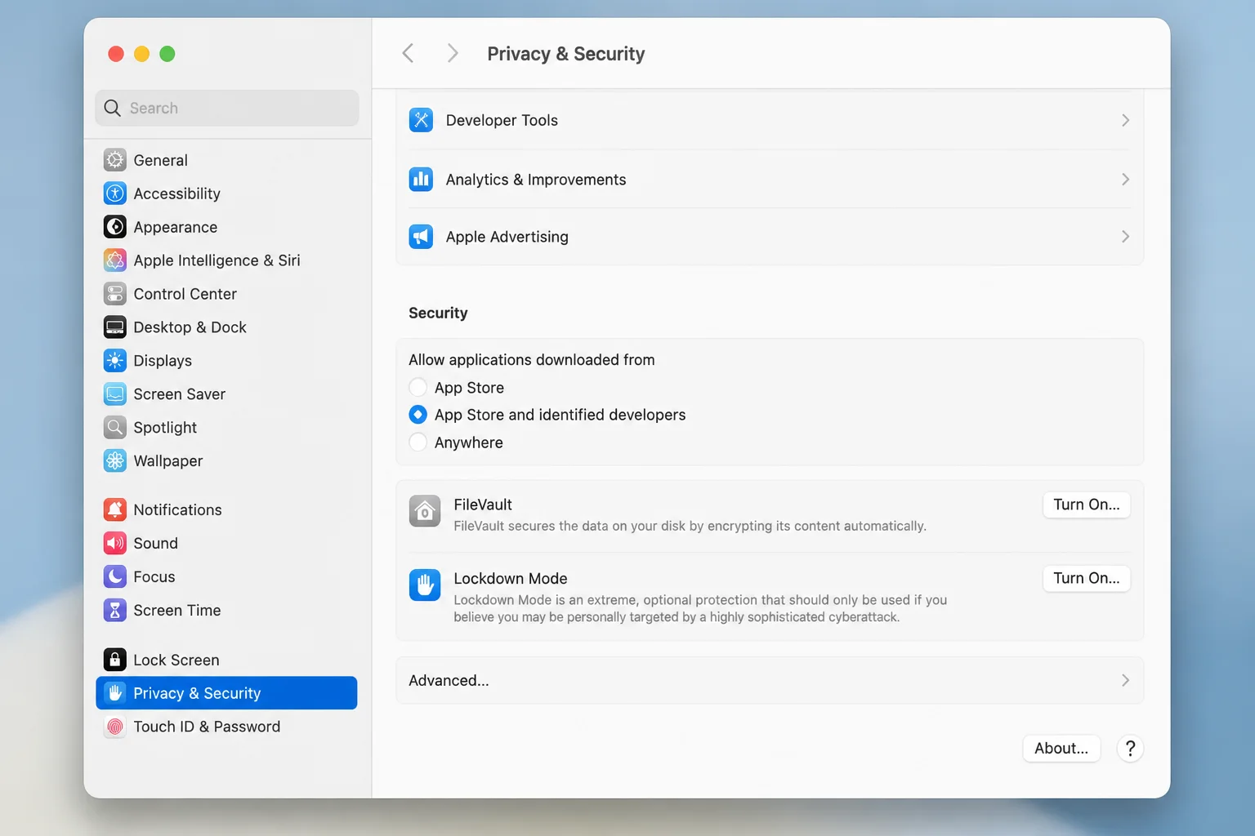This screenshot has width=1255, height=836.
Task: Click the search magnifying glass icon
Action: pyautogui.click(x=113, y=108)
